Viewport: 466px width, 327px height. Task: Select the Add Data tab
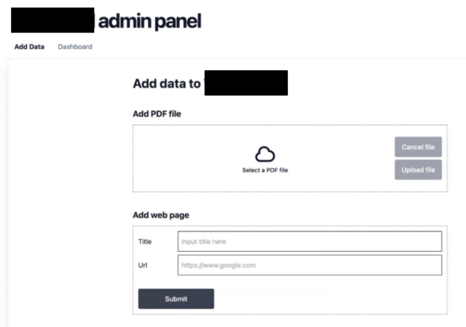coord(29,46)
